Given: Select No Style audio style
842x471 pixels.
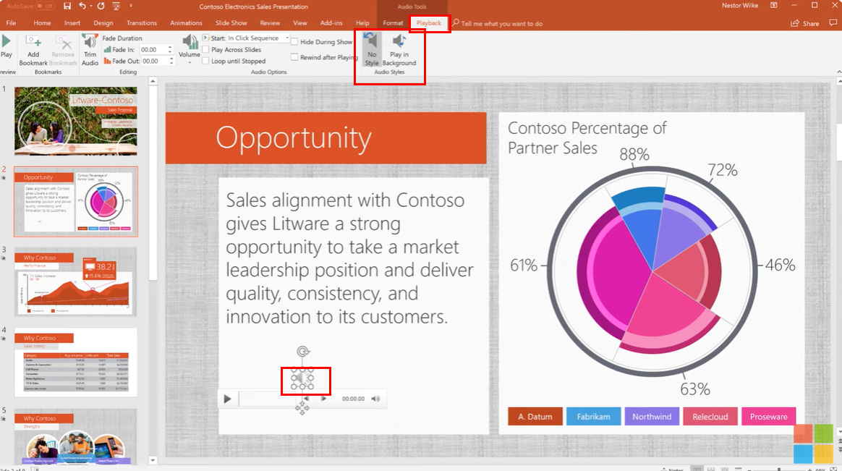Looking at the screenshot, I should [372, 49].
